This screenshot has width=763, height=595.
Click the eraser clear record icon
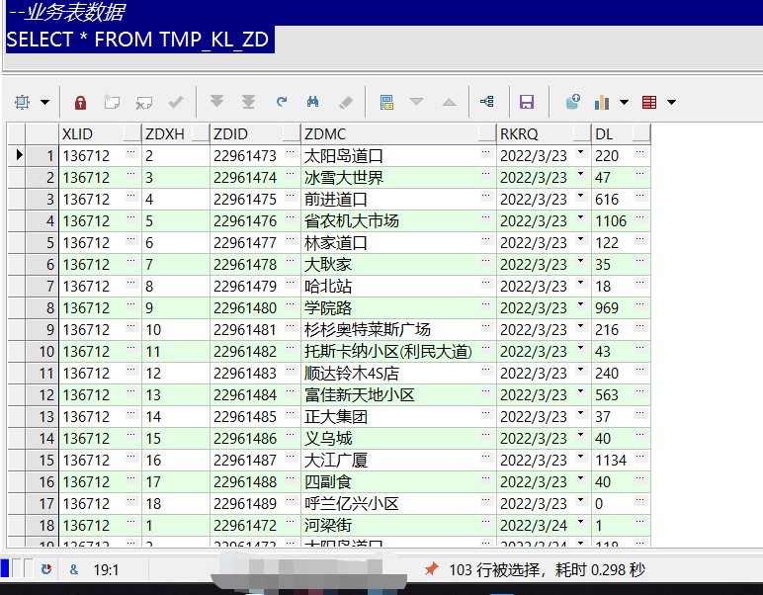[x=345, y=102]
